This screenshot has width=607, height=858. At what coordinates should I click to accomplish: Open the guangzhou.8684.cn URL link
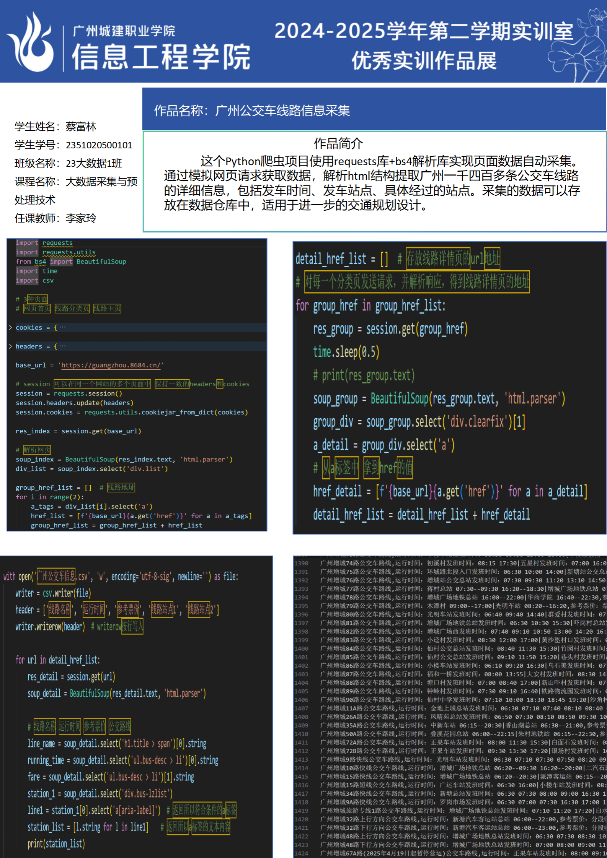point(111,365)
